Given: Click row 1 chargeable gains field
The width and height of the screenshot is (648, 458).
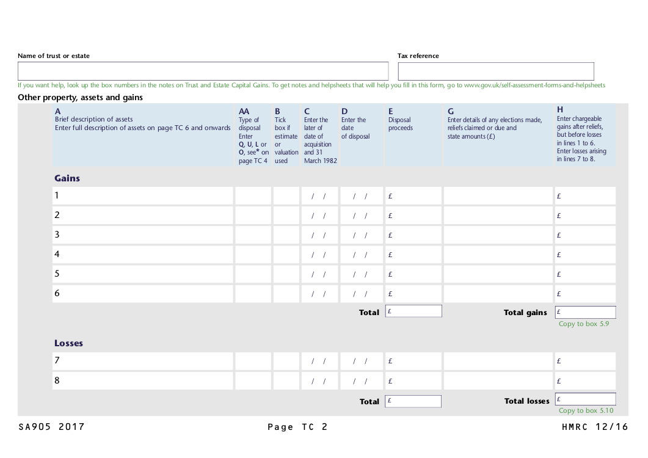Looking at the screenshot, I should tap(585, 196).
